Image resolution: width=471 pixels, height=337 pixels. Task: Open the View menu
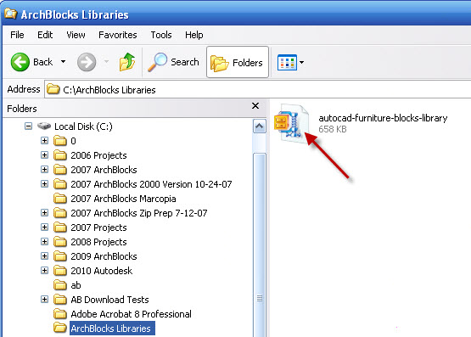(76, 35)
